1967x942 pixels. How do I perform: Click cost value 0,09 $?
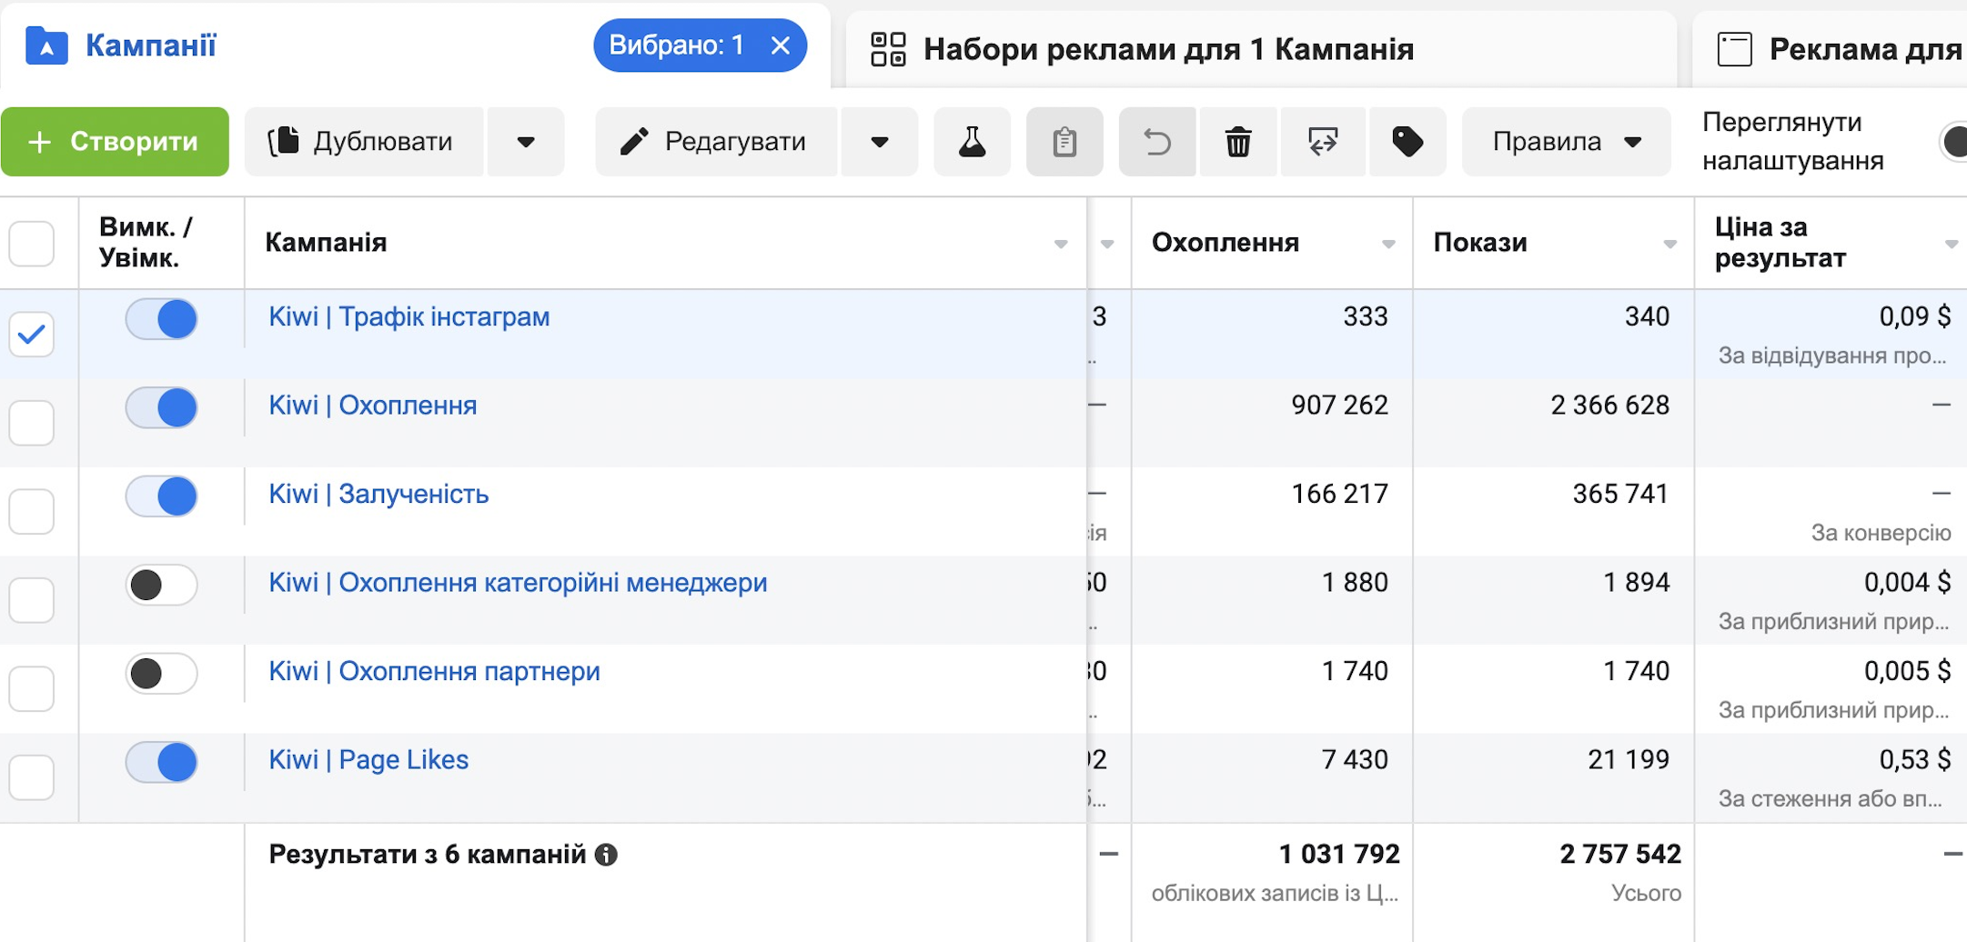(1915, 316)
